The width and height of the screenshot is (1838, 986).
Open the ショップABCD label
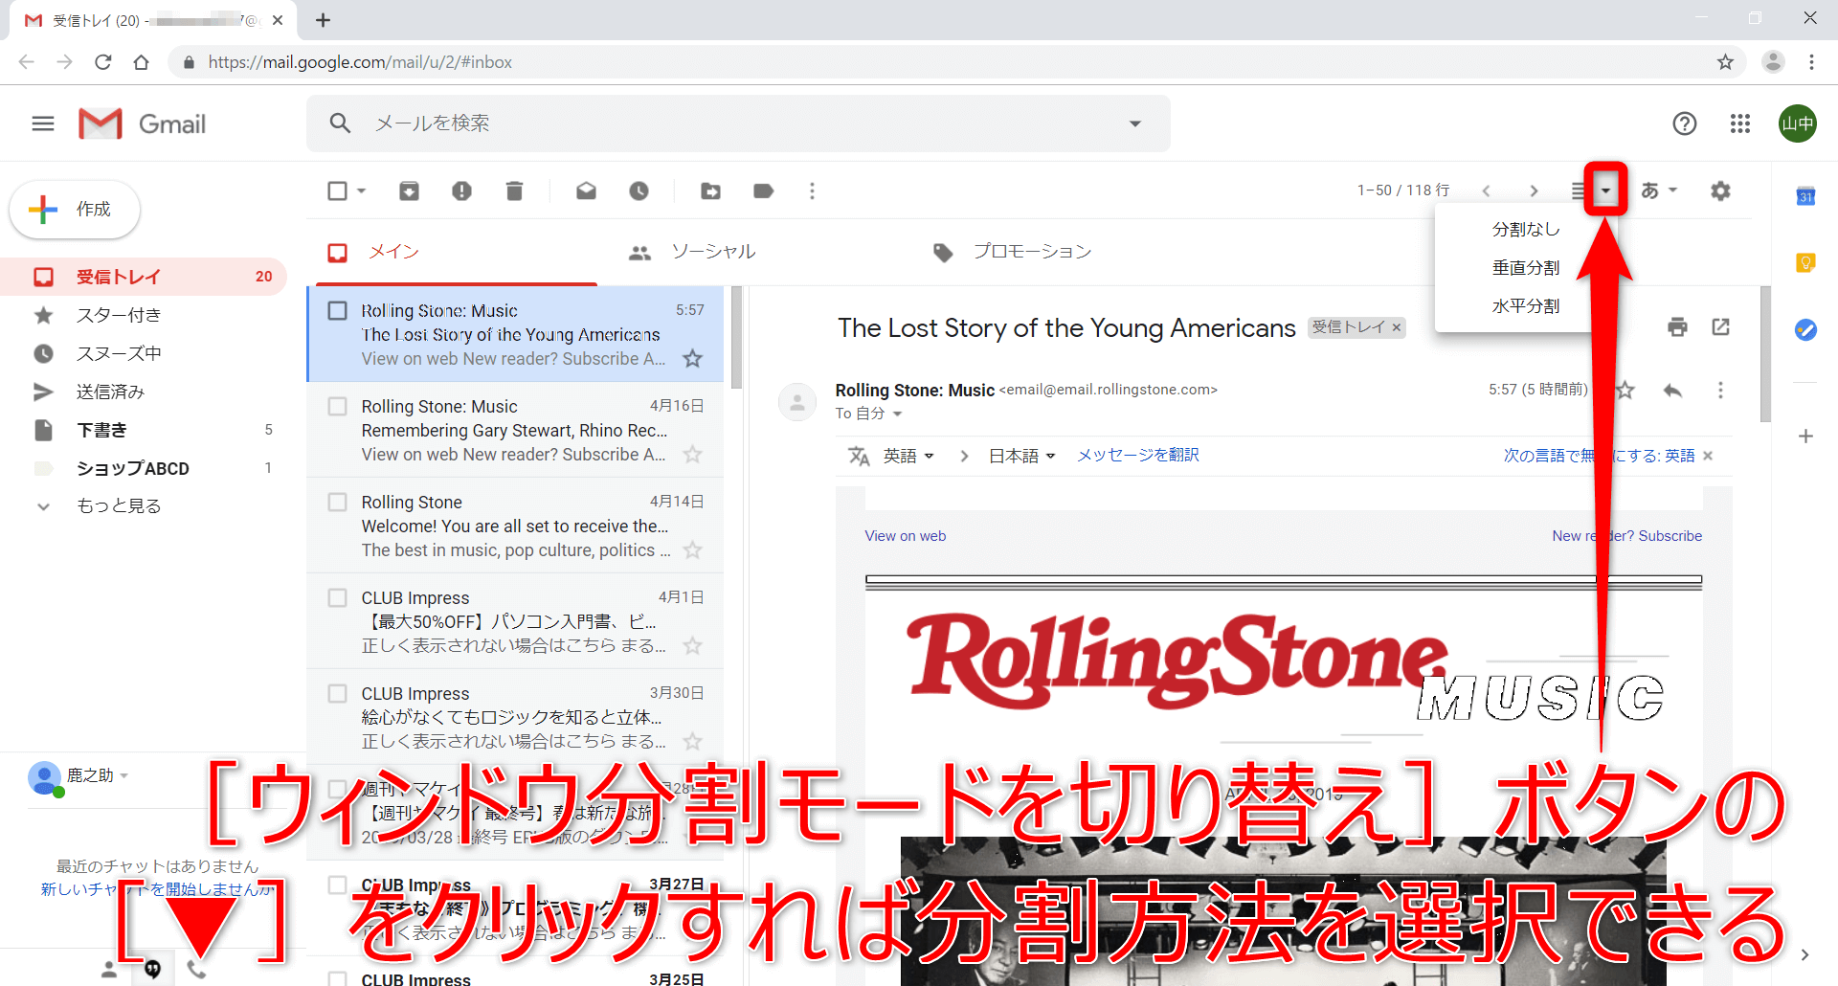point(144,468)
